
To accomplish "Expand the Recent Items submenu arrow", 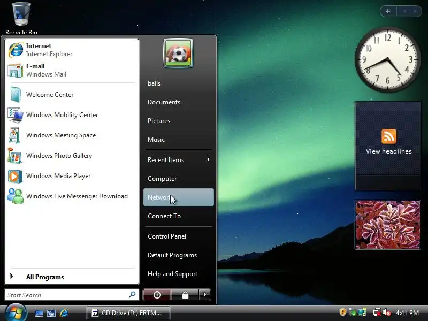I will [x=208, y=159].
